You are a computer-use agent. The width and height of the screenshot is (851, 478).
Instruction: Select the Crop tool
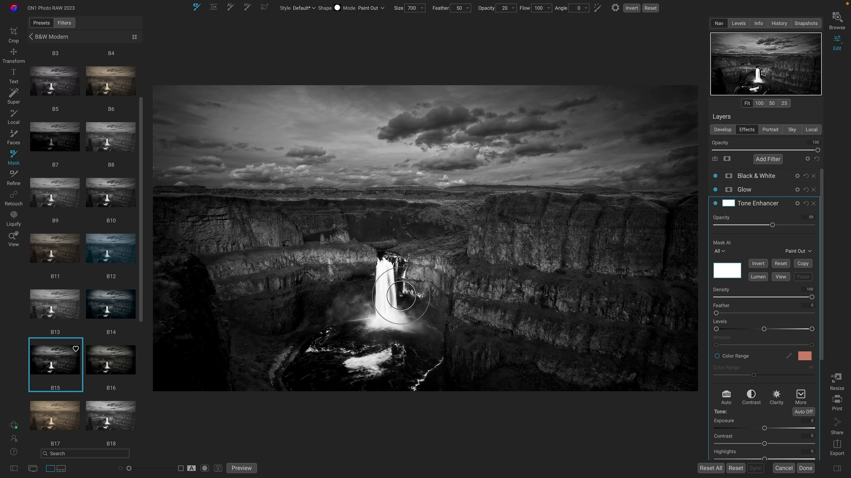click(14, 32)
